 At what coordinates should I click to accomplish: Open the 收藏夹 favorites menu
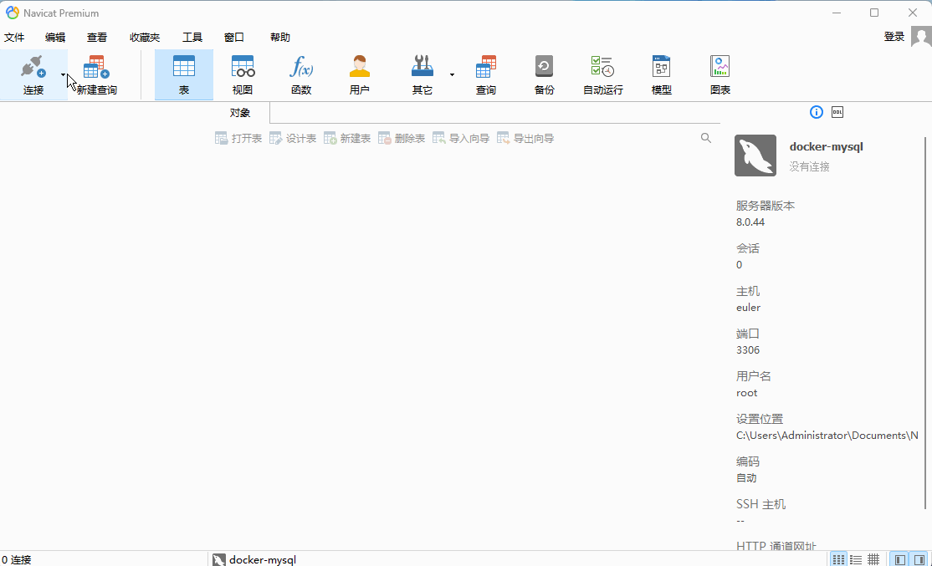145,38
